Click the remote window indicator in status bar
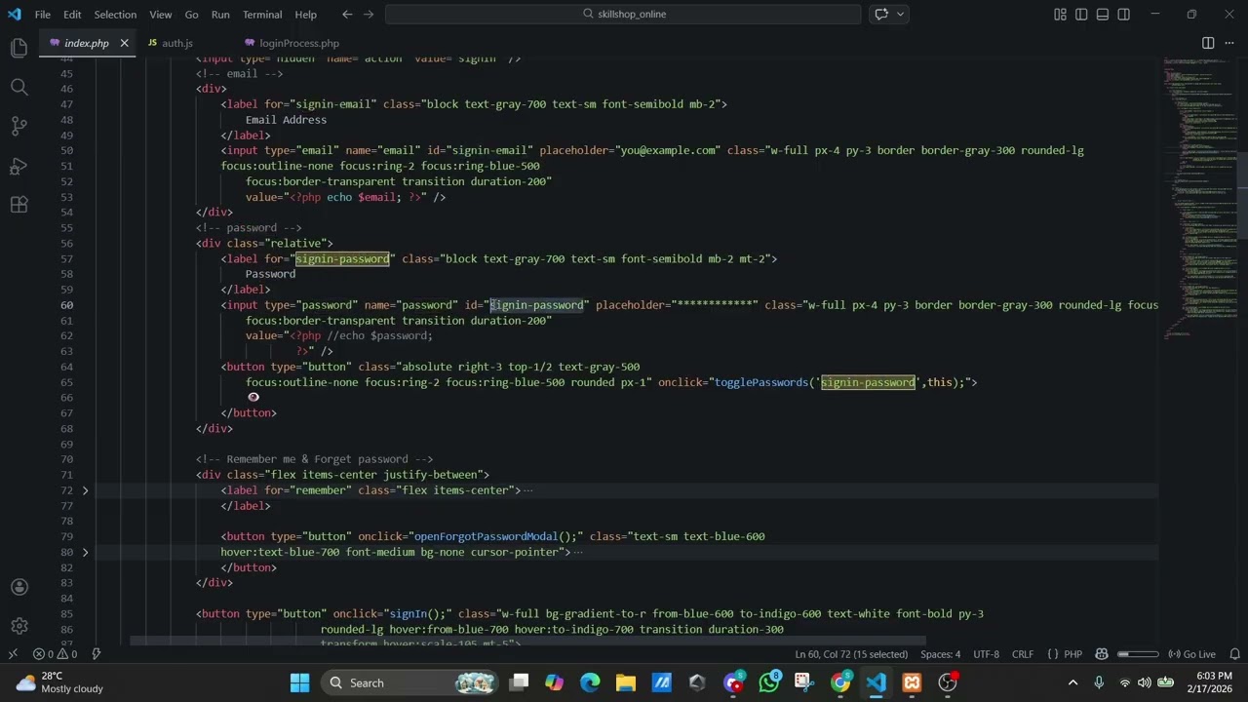Viewport: 1248px width, 702px height. 13,654
